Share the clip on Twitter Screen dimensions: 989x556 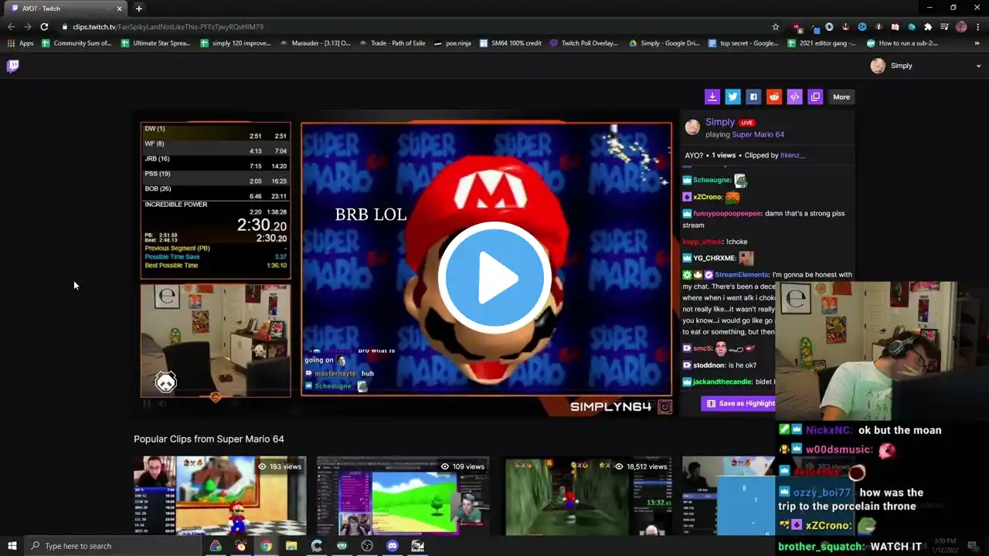(x=733, y=97)
